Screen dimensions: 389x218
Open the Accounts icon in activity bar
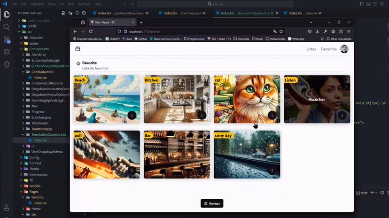(x=7, y=208)
